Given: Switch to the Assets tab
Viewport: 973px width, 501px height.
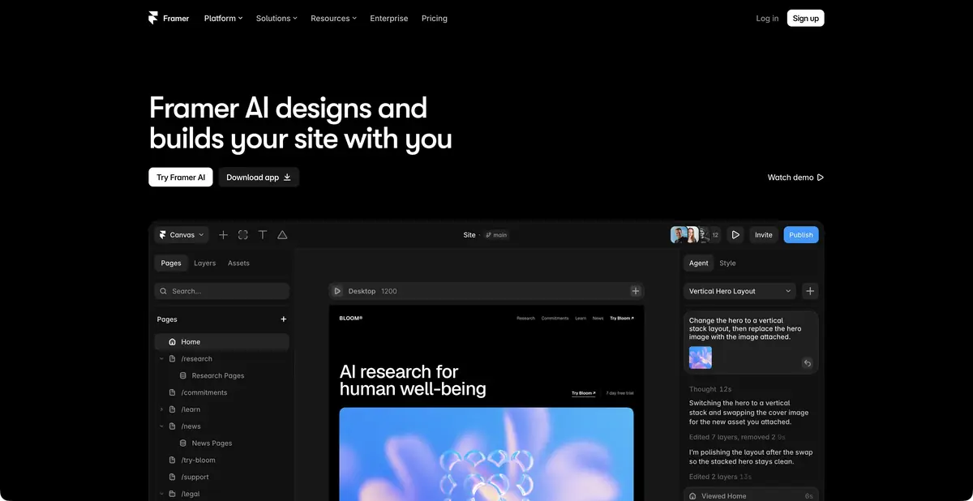Looking at the screenshot, I should click(x=238, y=263).
